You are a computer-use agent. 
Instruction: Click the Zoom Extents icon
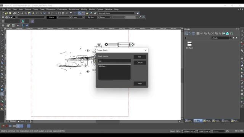pos(59,13)
